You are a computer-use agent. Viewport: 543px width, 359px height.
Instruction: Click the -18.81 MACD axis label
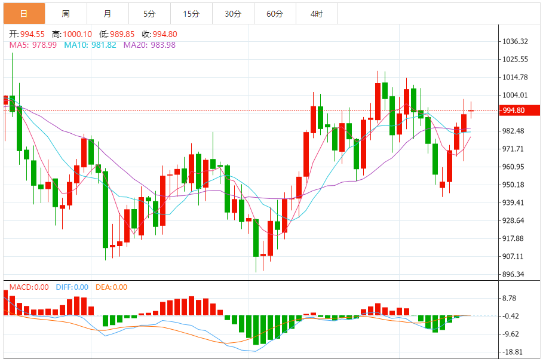click(513, 352)
